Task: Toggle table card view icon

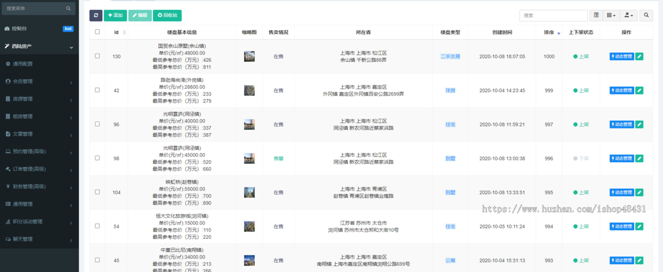Action: 596,15
